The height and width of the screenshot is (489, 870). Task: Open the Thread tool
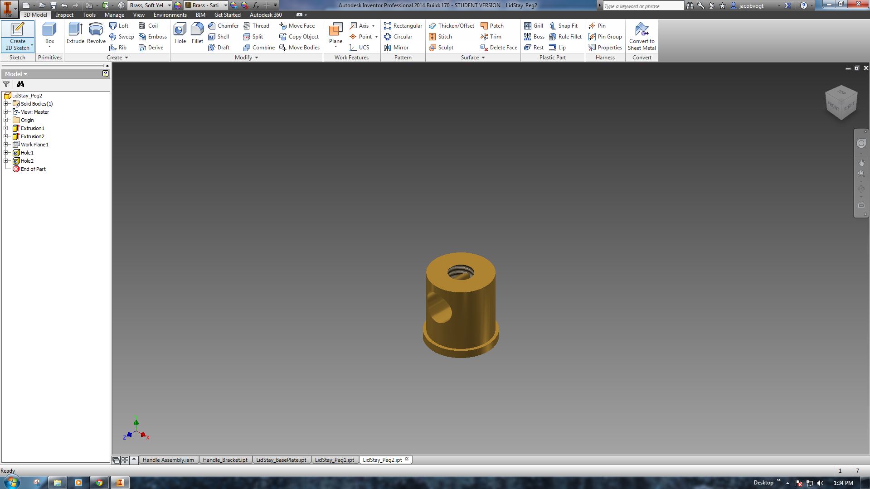click(x=256, y=26)
